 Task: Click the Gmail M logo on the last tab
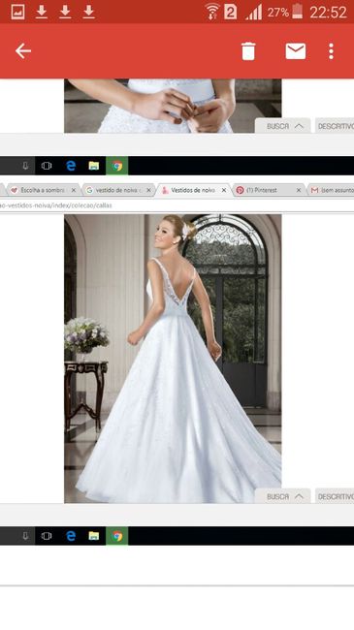[314, 190]
